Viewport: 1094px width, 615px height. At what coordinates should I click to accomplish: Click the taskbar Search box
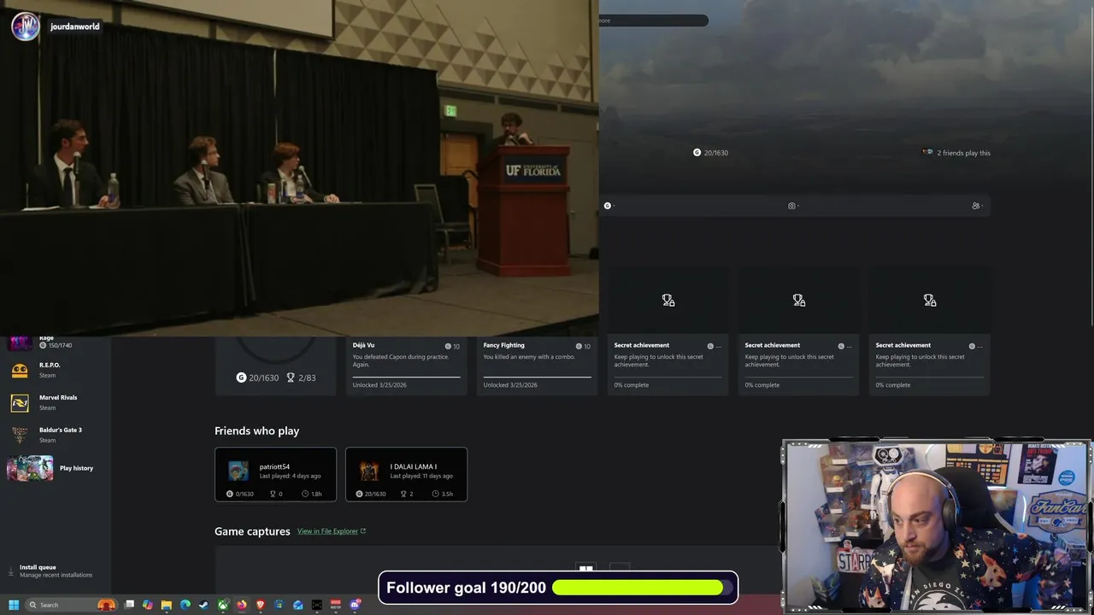pos(72,605)
